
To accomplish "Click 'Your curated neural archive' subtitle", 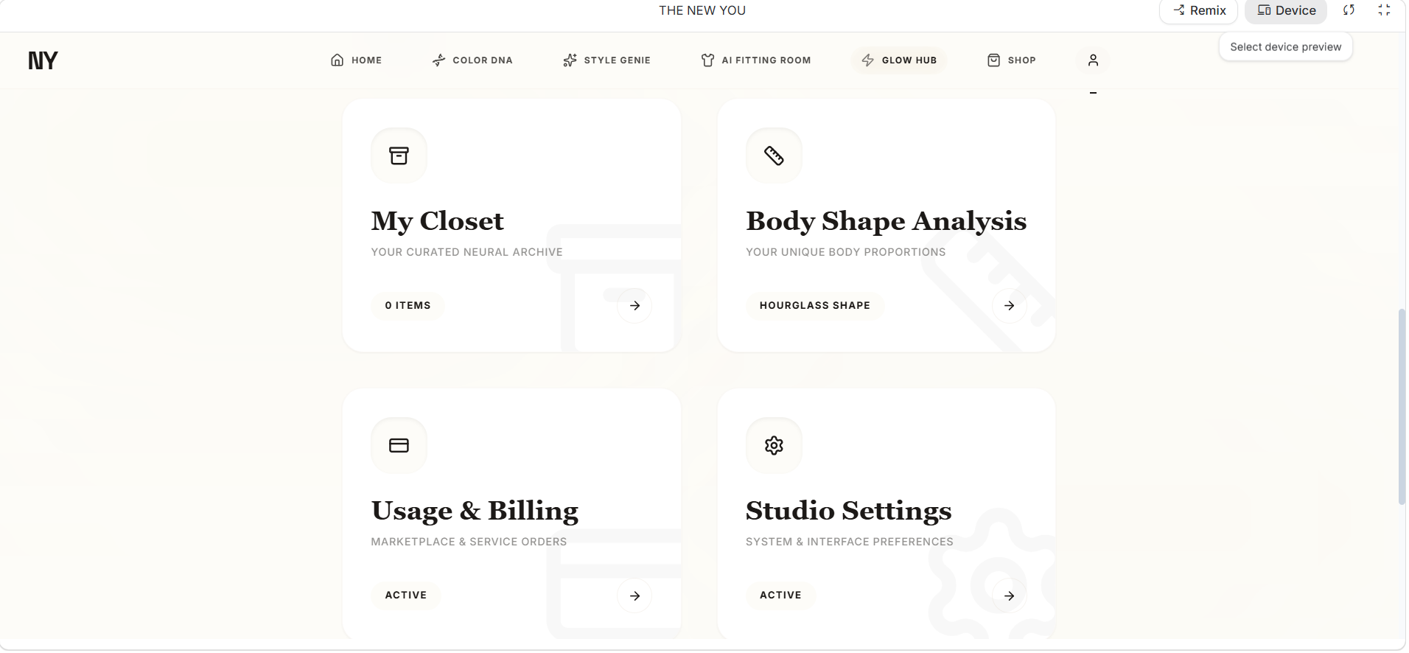I will tap(466, 252).
